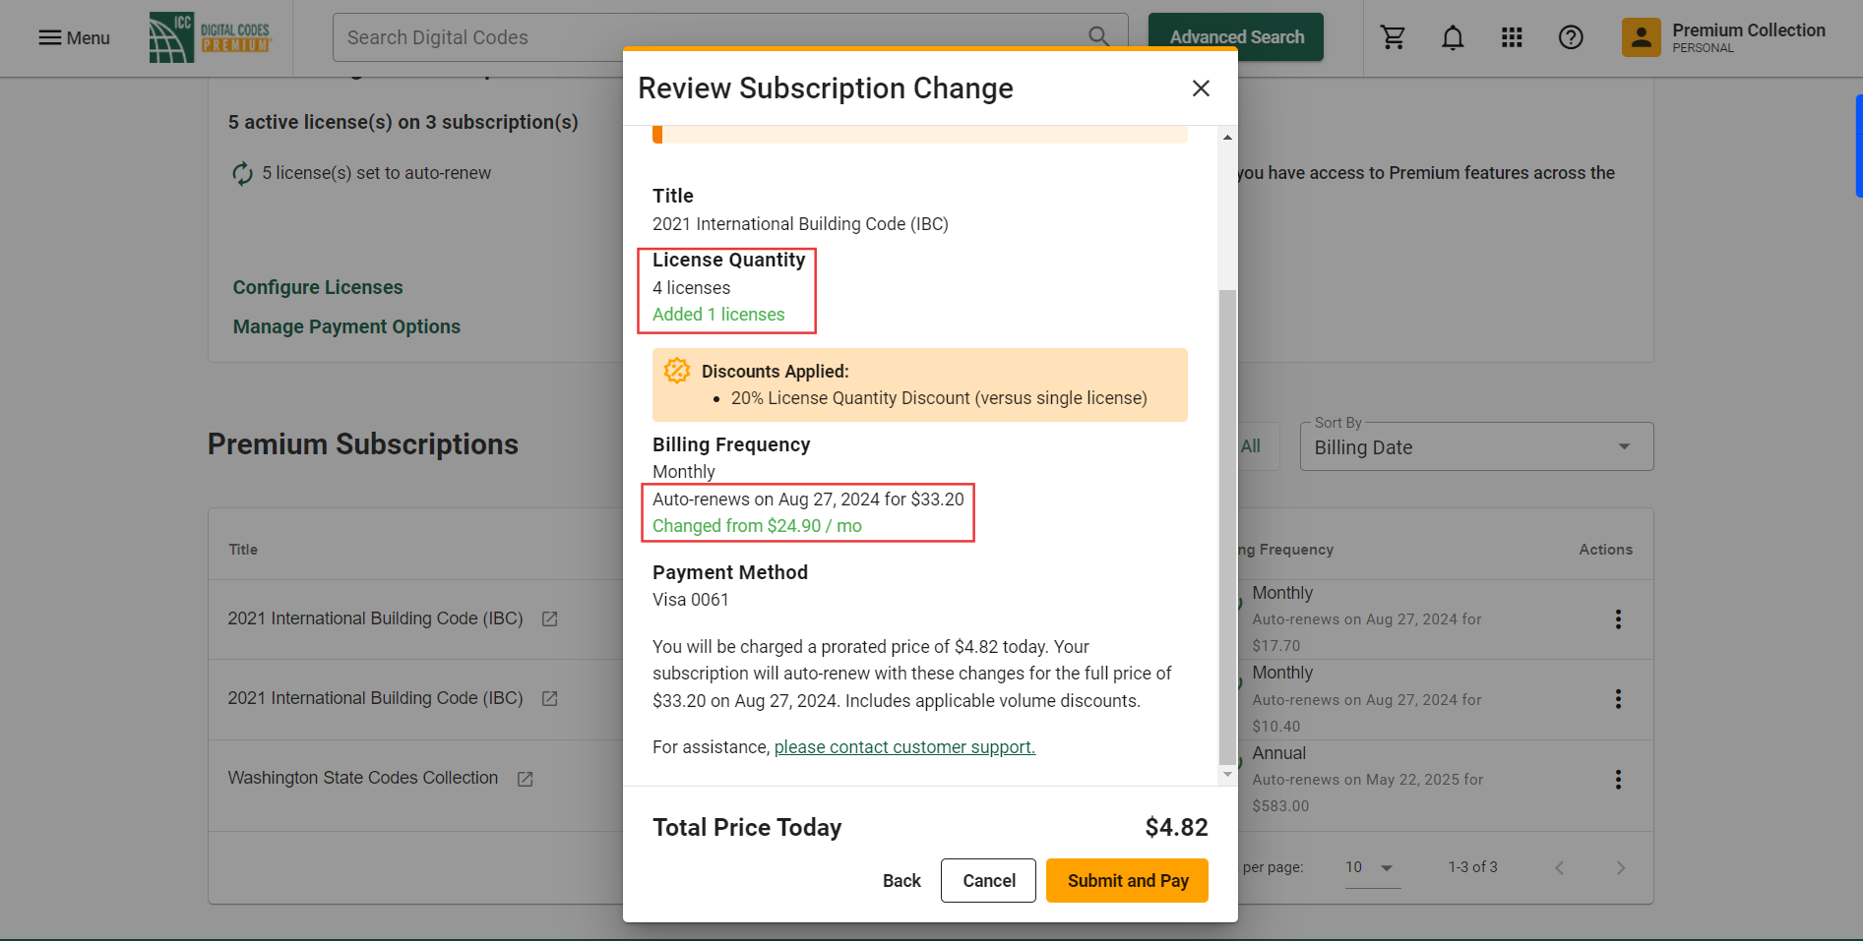
Task: Click the search magnifier icon
Action: point(1098,37)
